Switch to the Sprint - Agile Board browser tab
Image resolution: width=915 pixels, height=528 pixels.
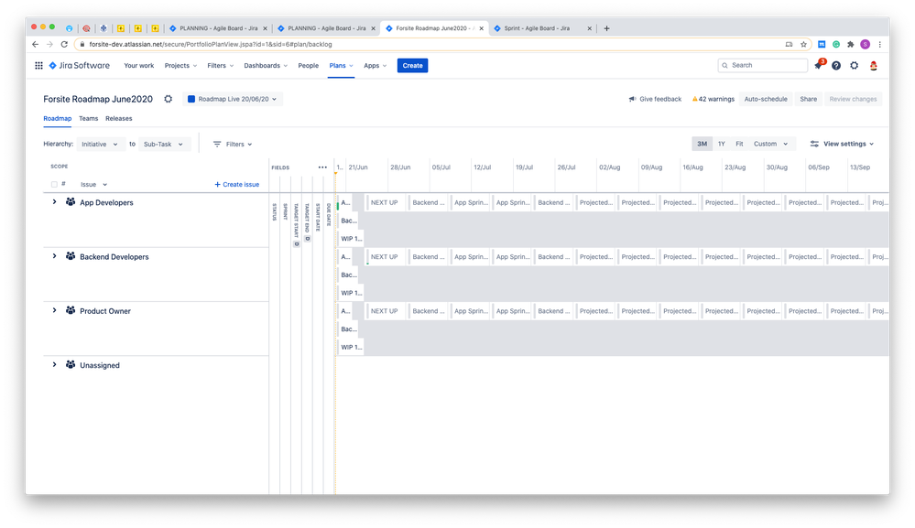pyautogui.click(x=542, y=28)
